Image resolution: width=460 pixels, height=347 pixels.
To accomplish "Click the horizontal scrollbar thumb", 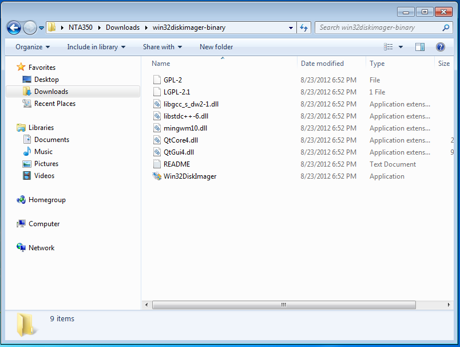I will pos(284,305).
